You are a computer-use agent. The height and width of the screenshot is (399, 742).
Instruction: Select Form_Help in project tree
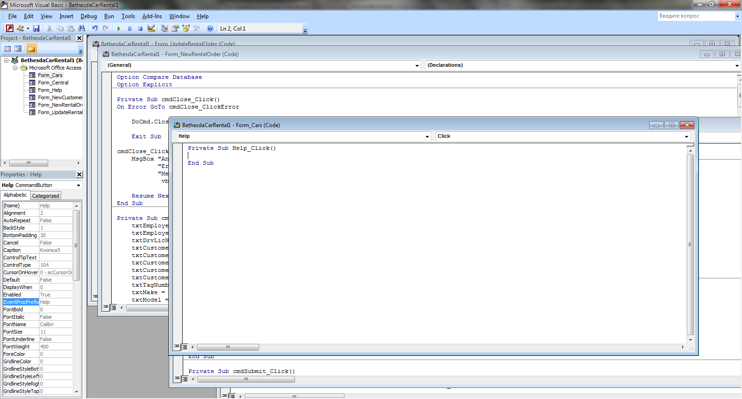click(x=50, y=90)
